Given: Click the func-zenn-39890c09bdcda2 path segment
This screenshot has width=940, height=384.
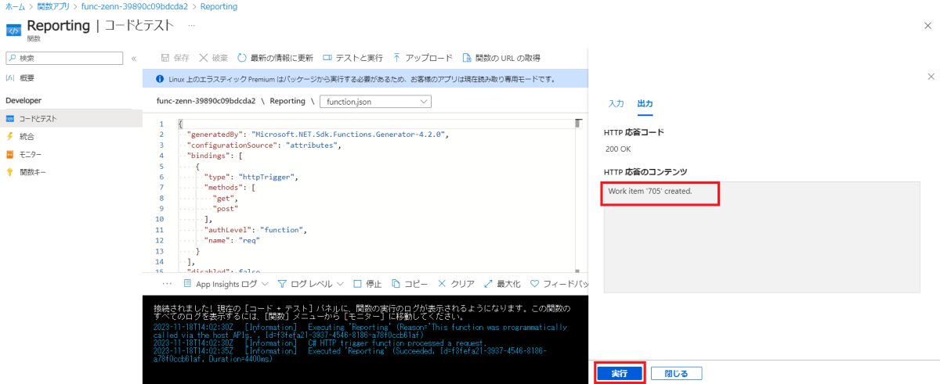Looking at the screenshot, I should coord(208,101).
